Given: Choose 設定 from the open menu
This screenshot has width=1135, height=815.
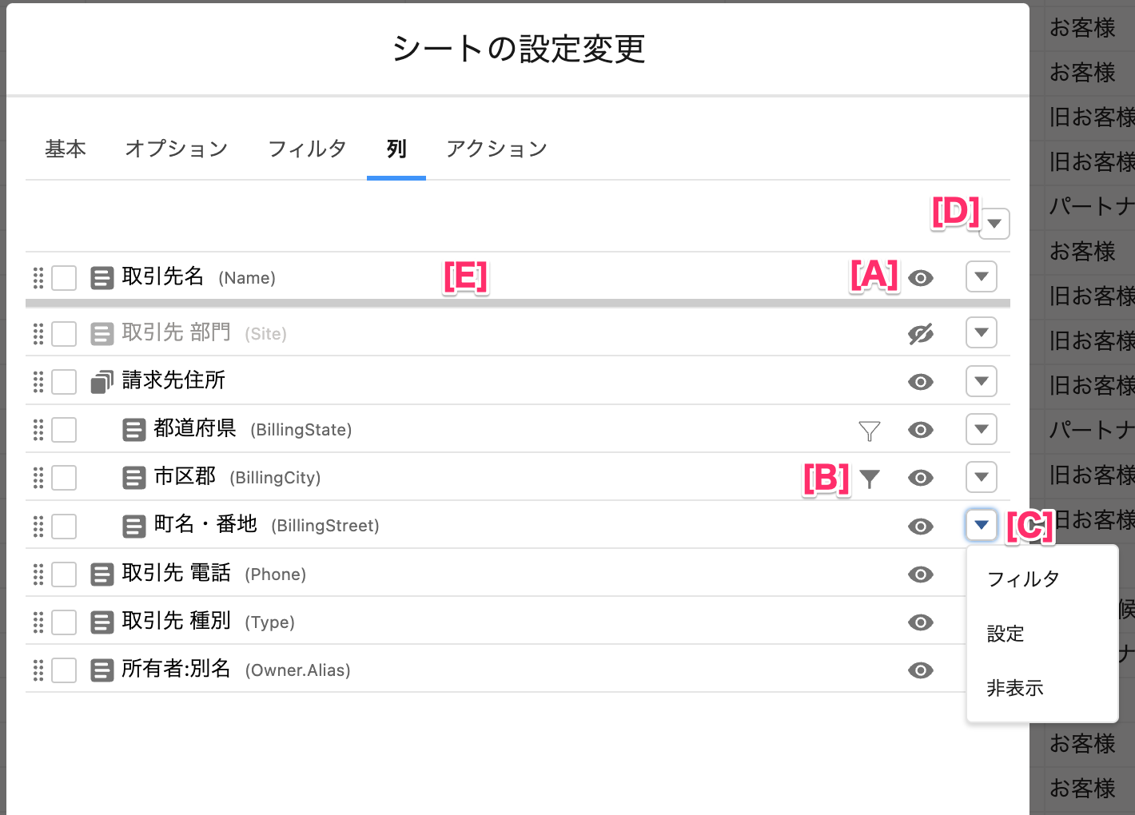Looking at the screenshot, I should pyautogui.click(x=1006, y=634).
